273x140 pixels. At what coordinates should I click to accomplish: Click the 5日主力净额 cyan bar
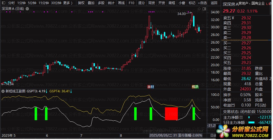coord(251,123)
